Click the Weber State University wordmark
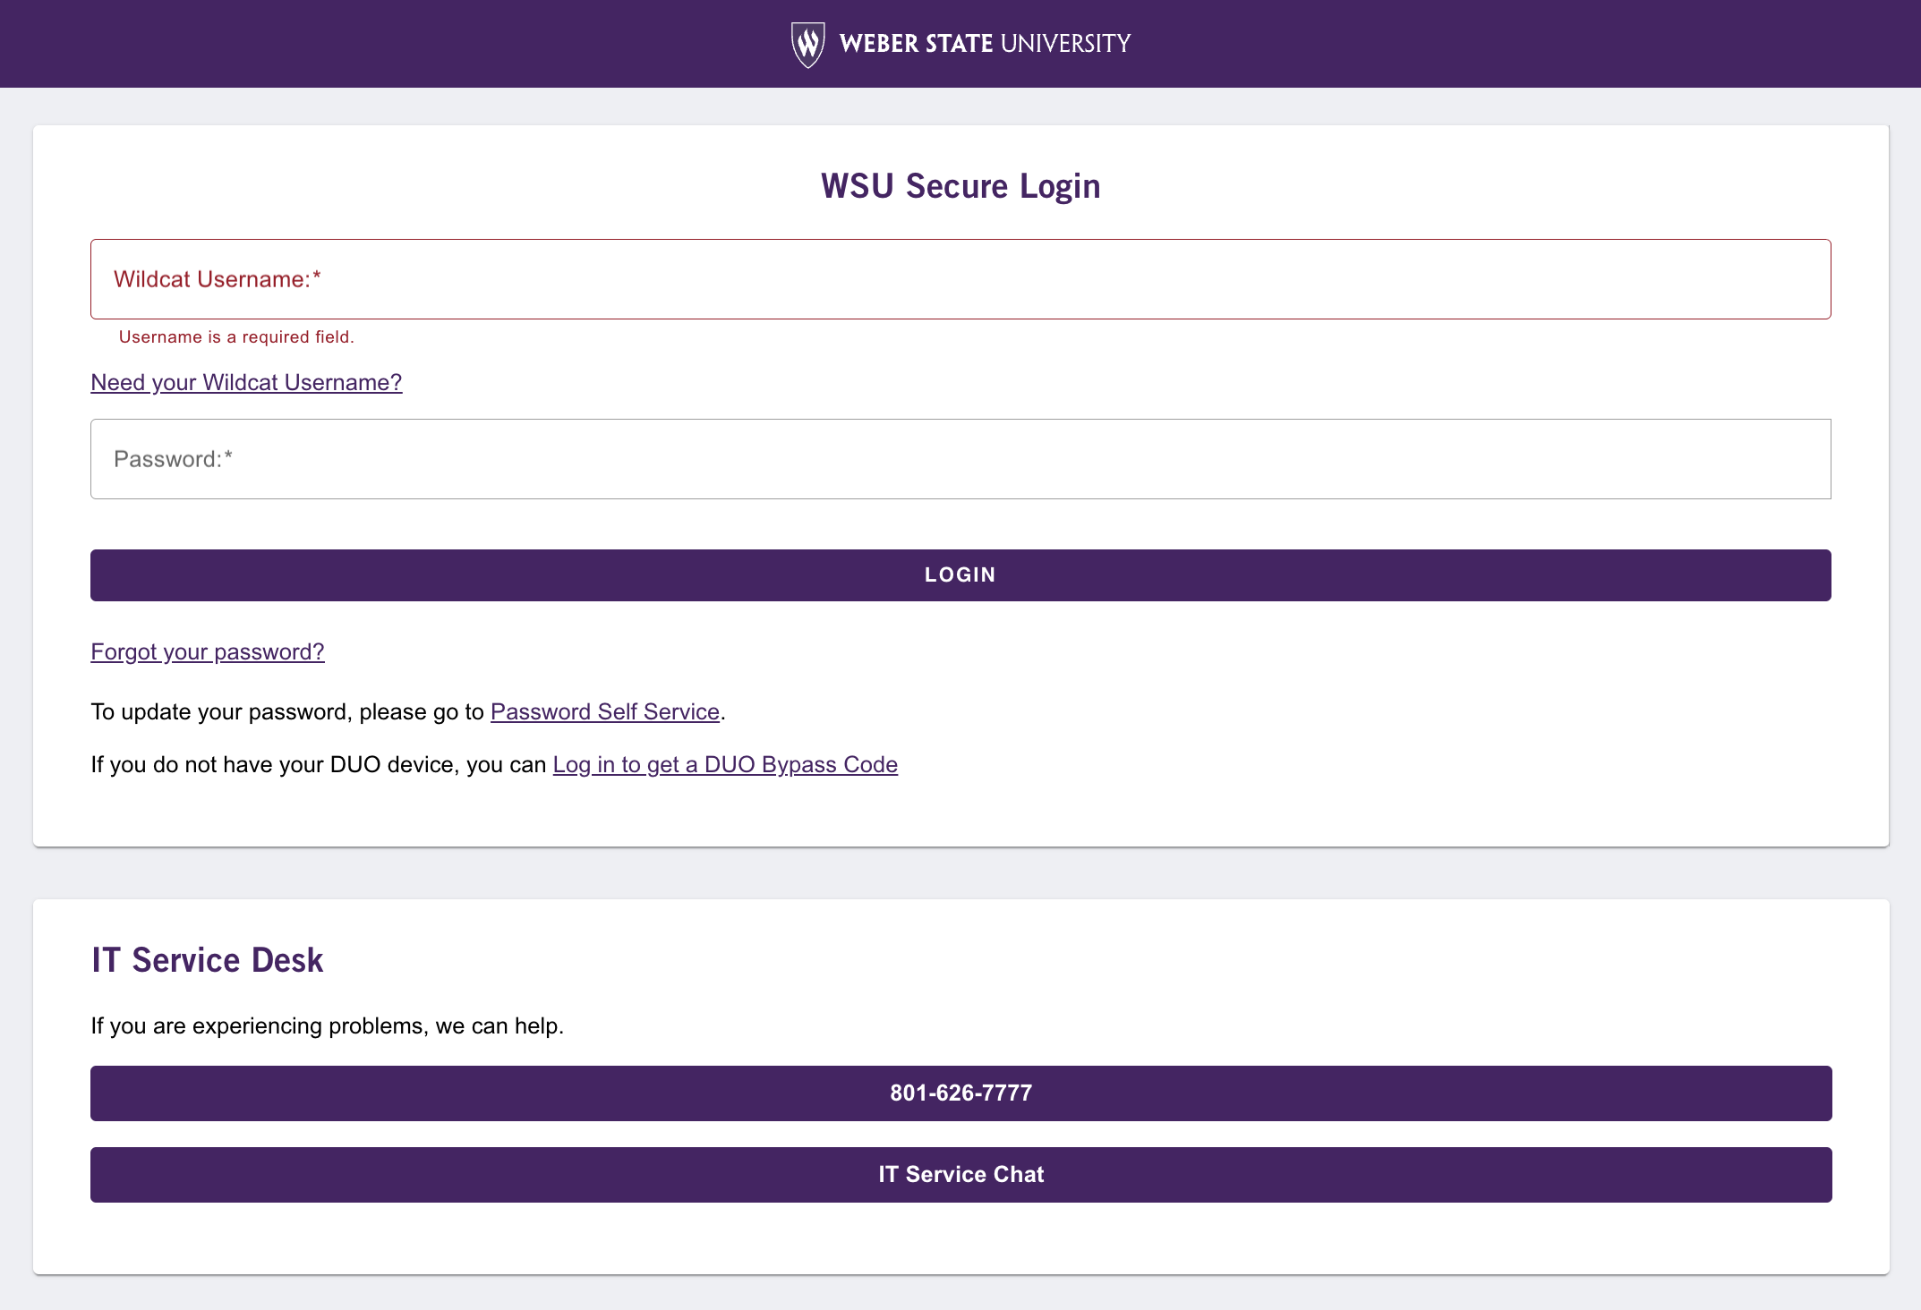 pos(985,44)
